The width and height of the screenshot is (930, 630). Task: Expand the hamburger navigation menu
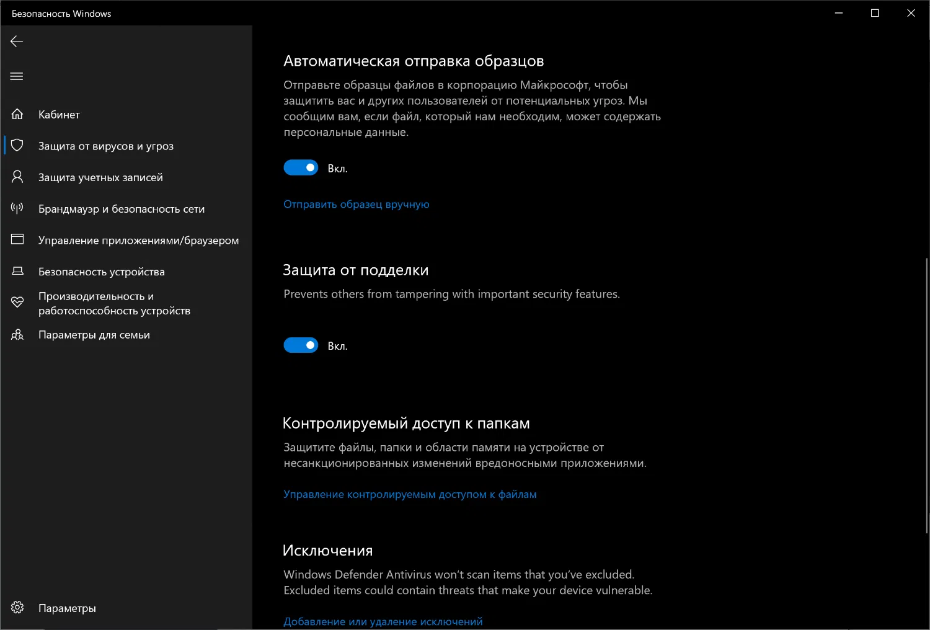17,76
